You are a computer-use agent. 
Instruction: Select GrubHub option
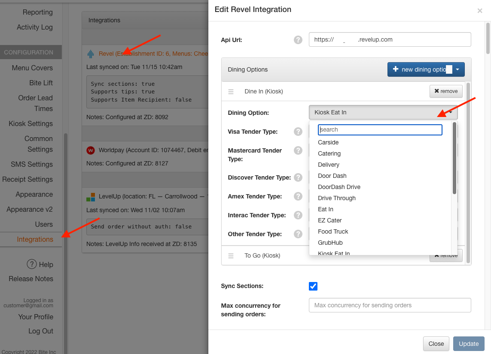point(330,243)
